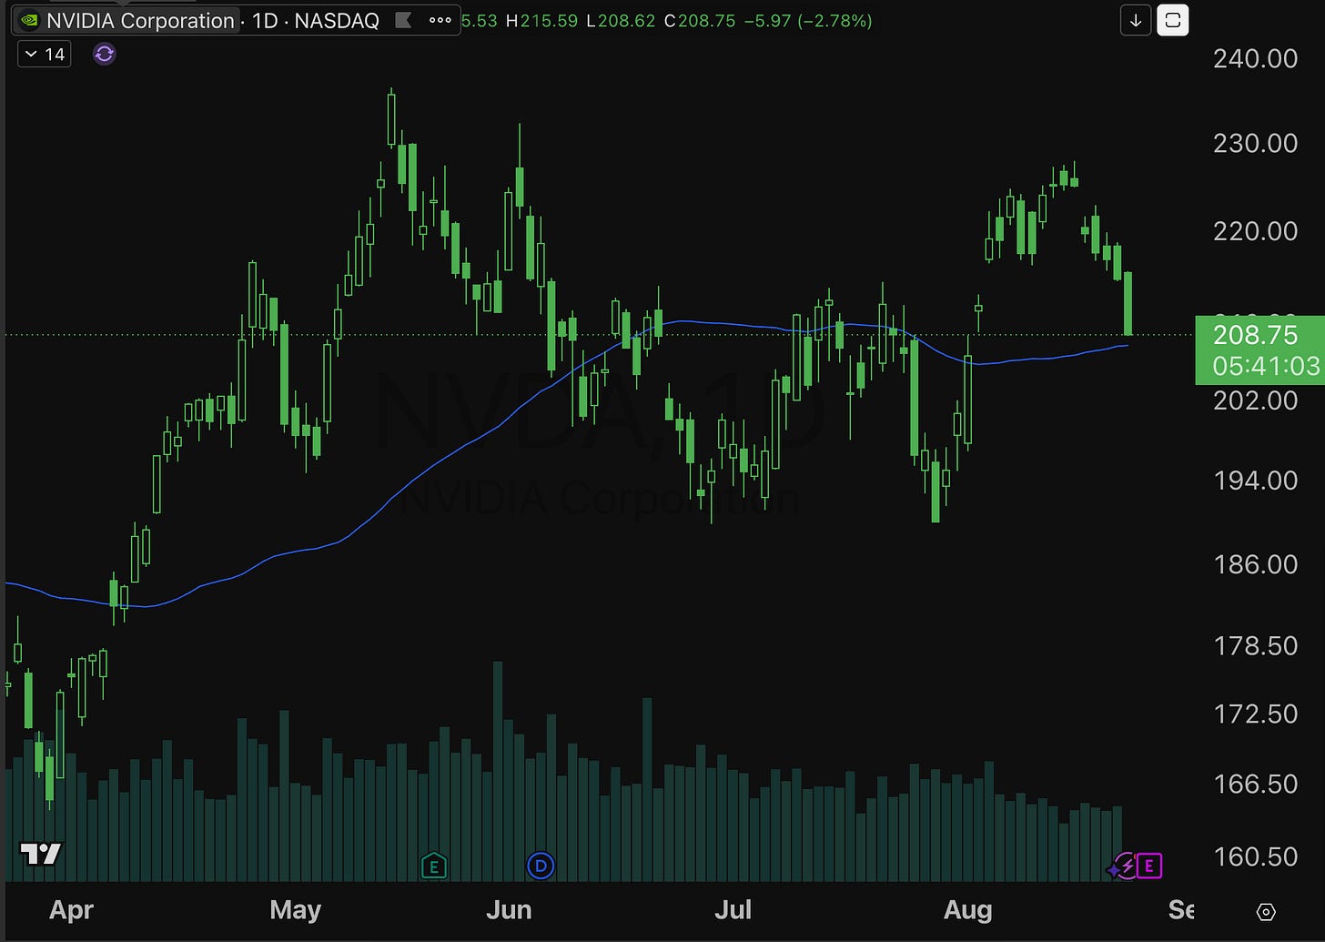Click the purple circular arrows icon

(x=105, y=54)
